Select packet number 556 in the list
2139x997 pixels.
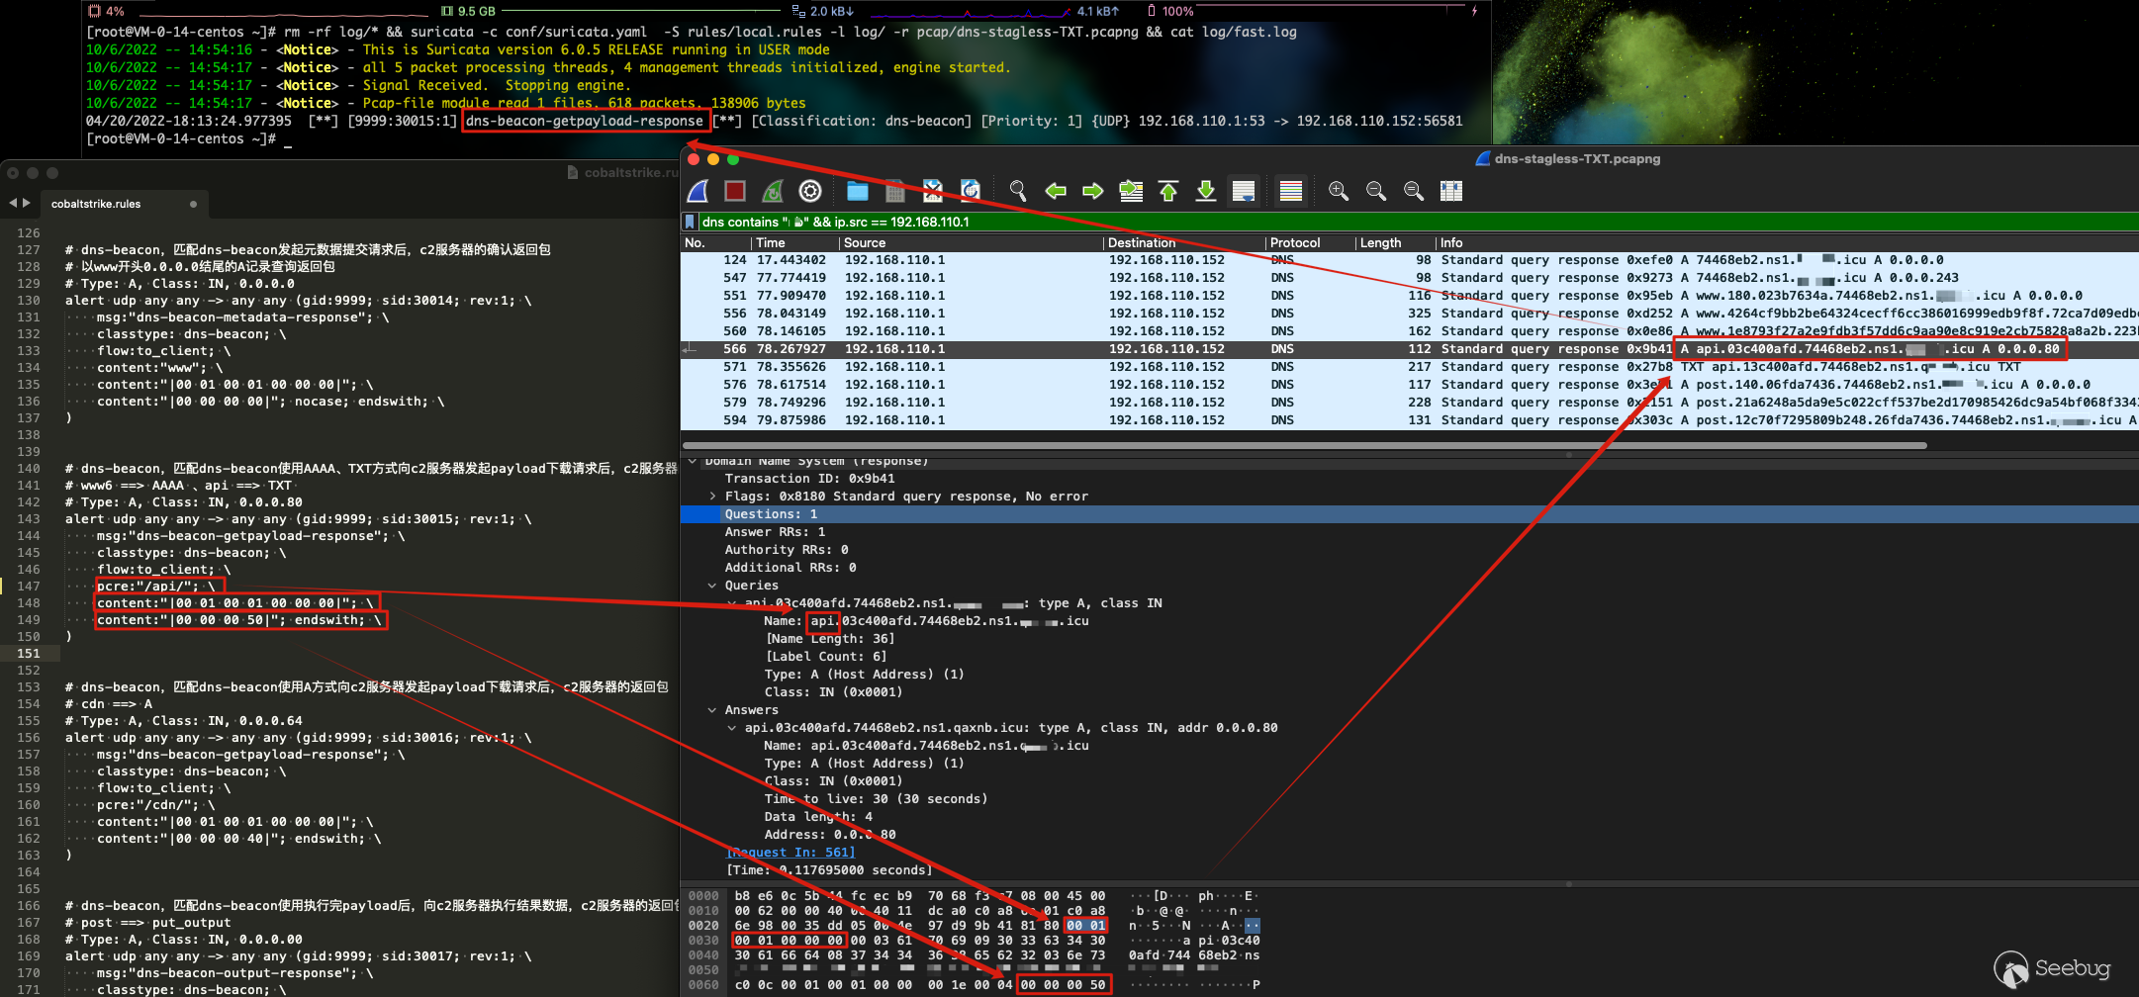click(x=1409, y=314)
